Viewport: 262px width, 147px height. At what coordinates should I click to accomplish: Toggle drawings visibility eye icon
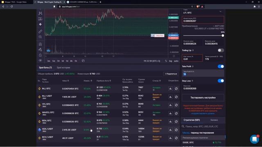(x=40, y=60)
